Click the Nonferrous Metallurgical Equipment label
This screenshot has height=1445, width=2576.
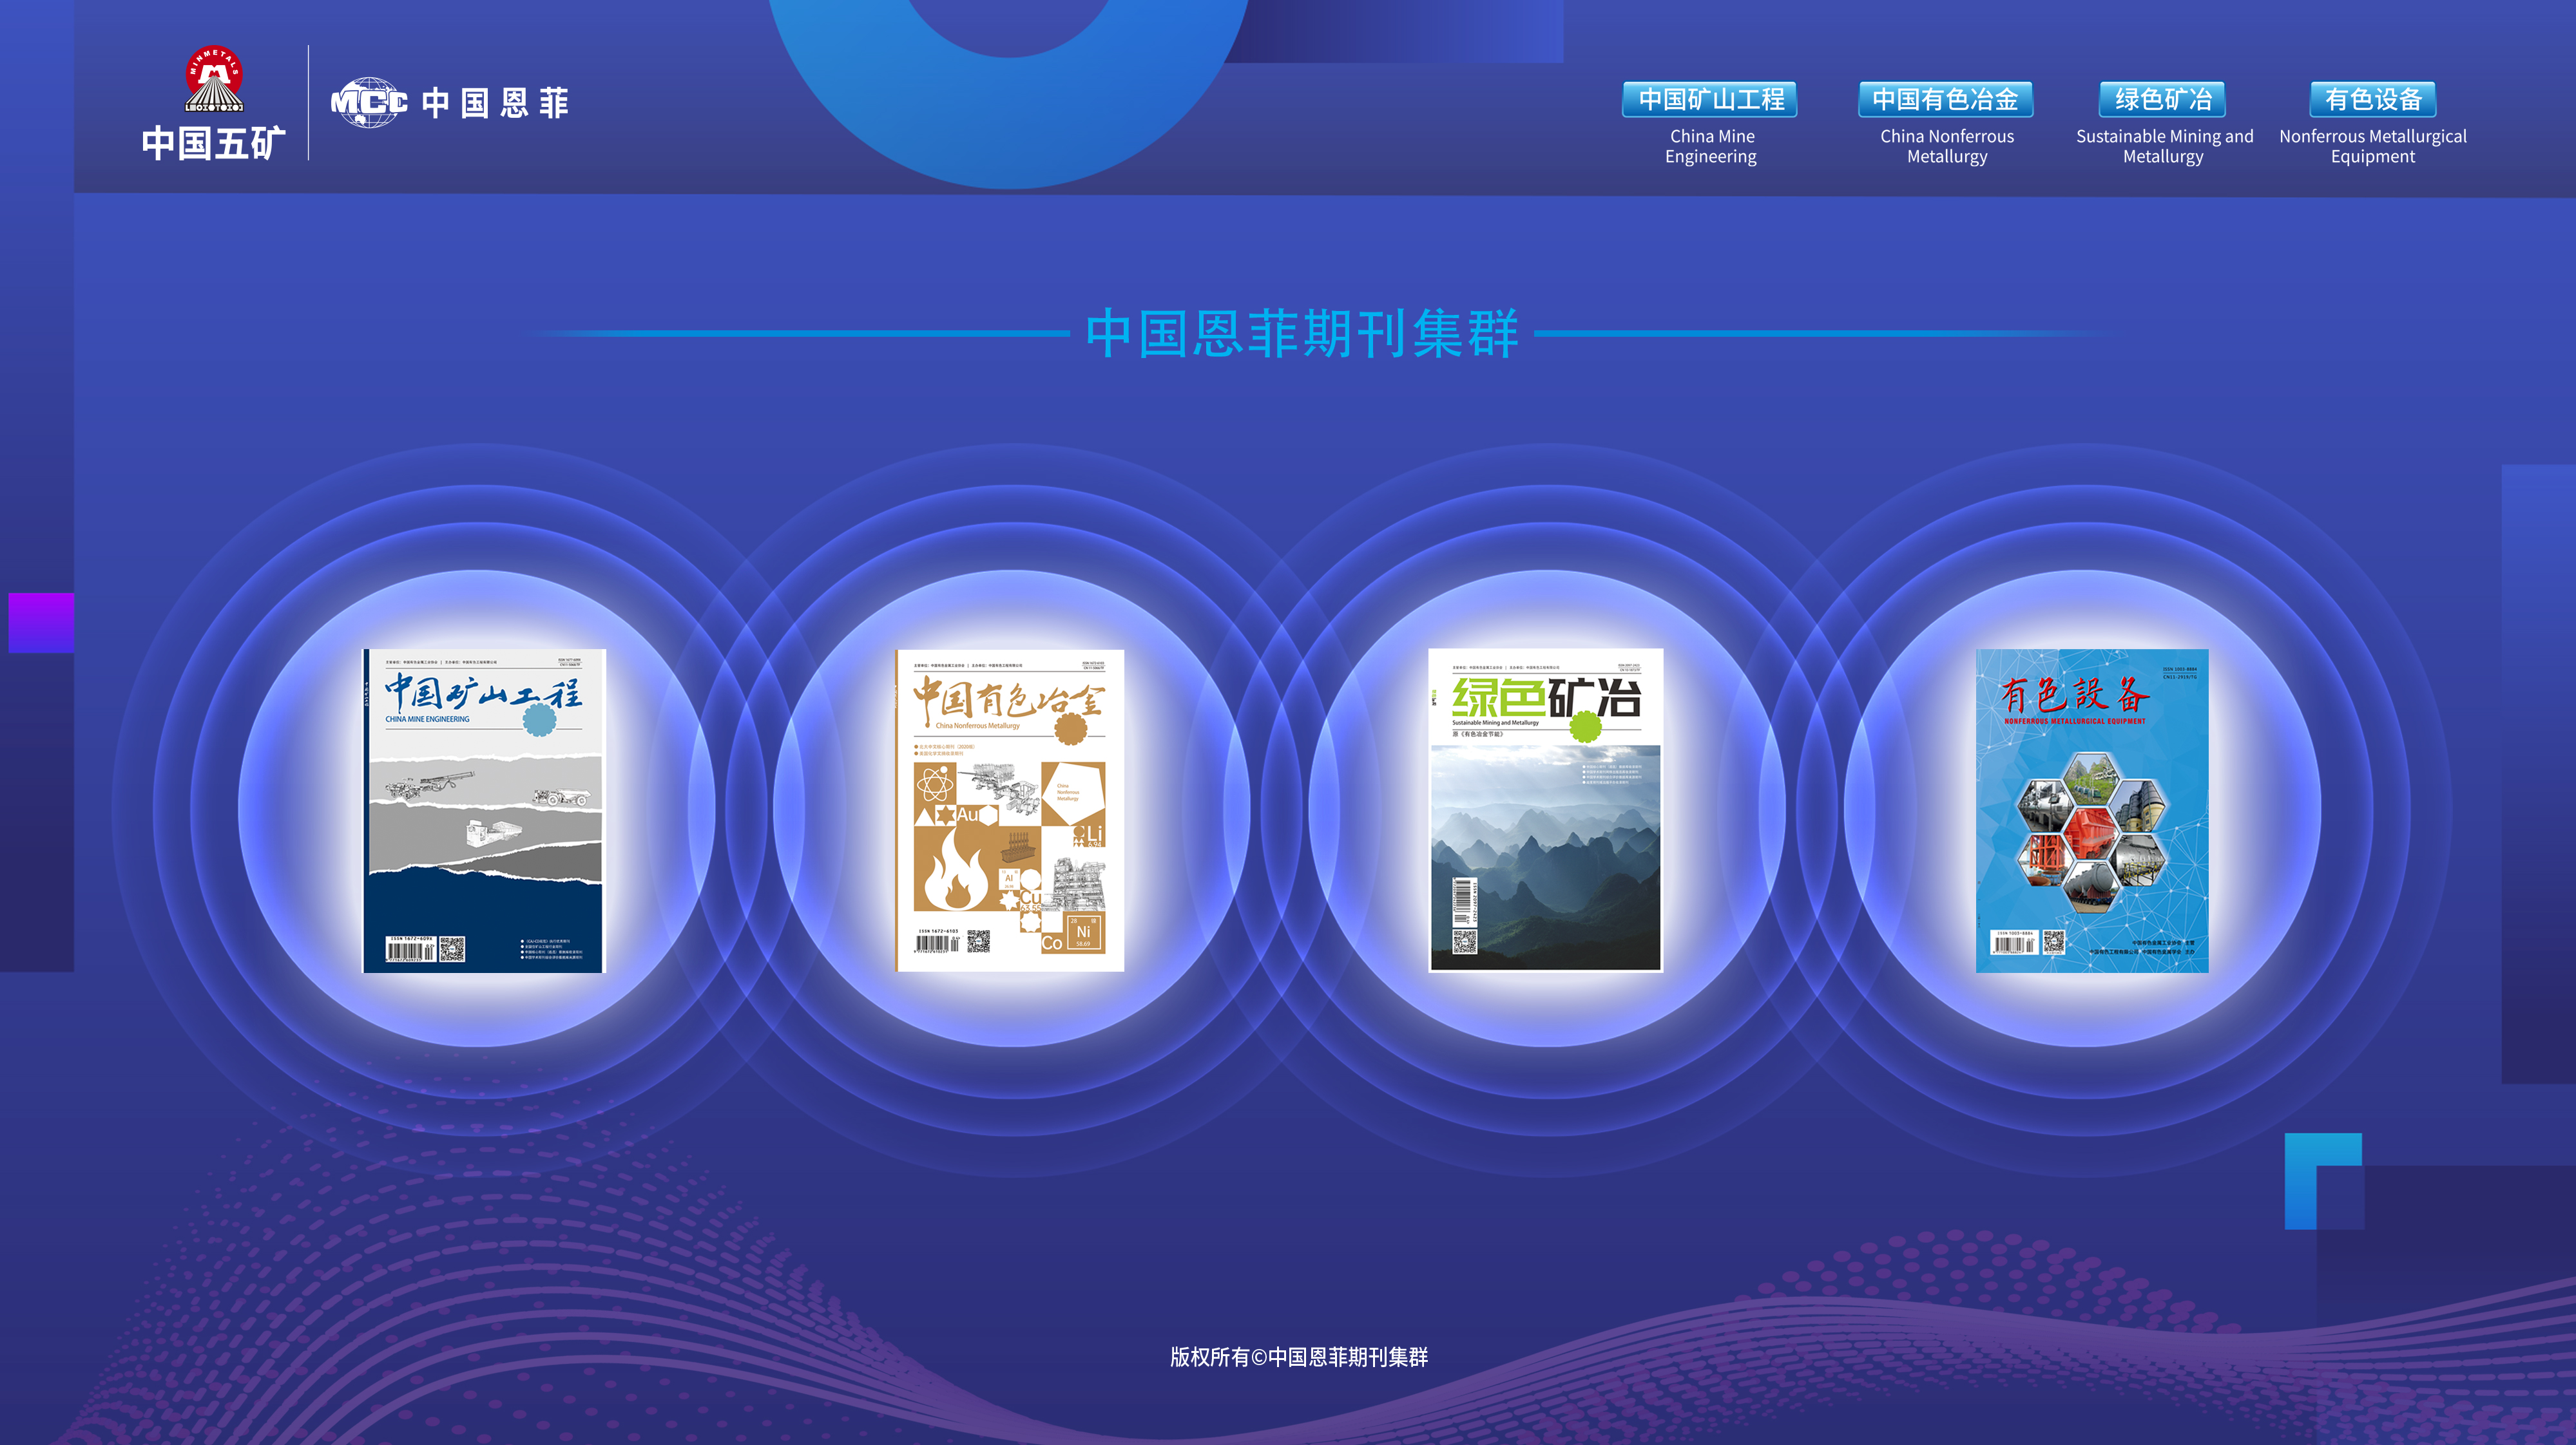(x=2372, y=146)
